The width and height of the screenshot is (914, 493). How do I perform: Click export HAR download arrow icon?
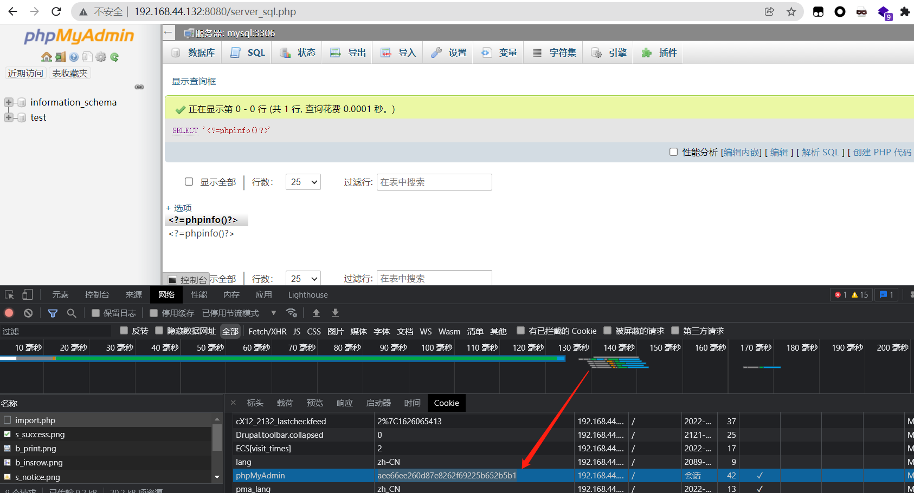coord(335,313)
